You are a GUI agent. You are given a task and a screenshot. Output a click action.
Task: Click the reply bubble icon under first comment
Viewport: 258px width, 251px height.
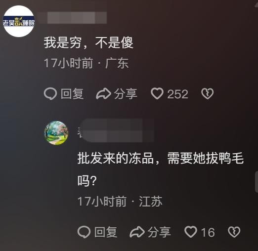(x=50, y=93)
